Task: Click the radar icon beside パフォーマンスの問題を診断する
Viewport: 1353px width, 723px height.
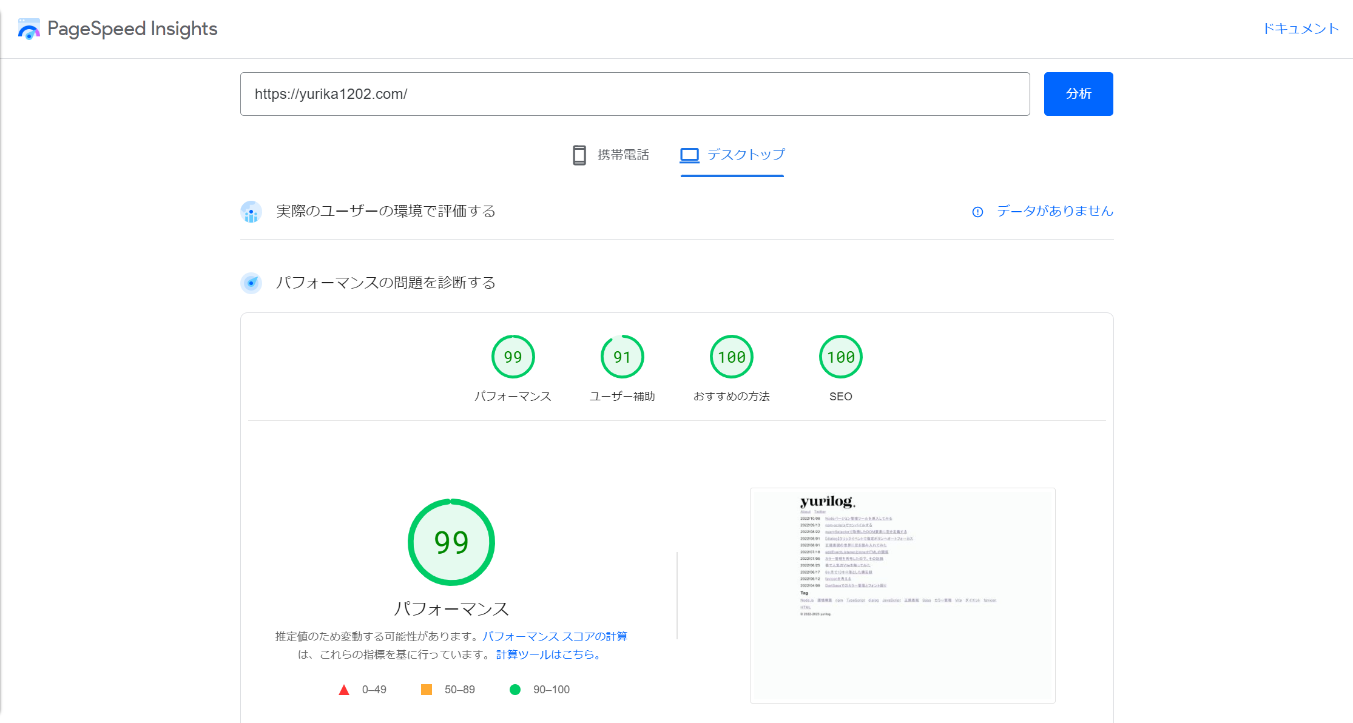Action: coord(251,283)
